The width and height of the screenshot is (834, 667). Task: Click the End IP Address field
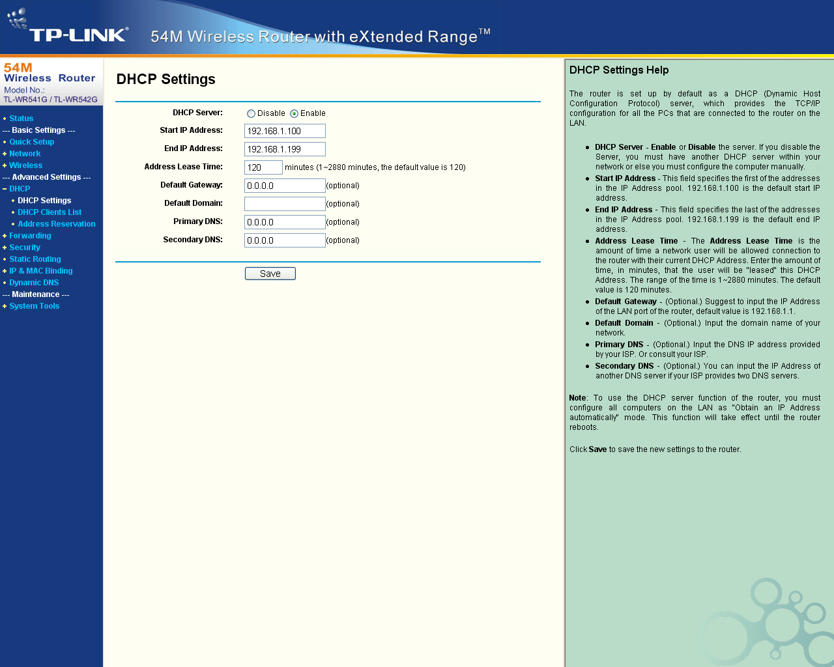click(x=285, y=149)
